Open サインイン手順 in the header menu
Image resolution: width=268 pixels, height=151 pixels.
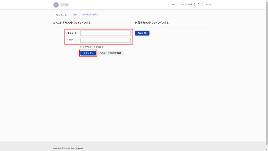coord(186,5)
